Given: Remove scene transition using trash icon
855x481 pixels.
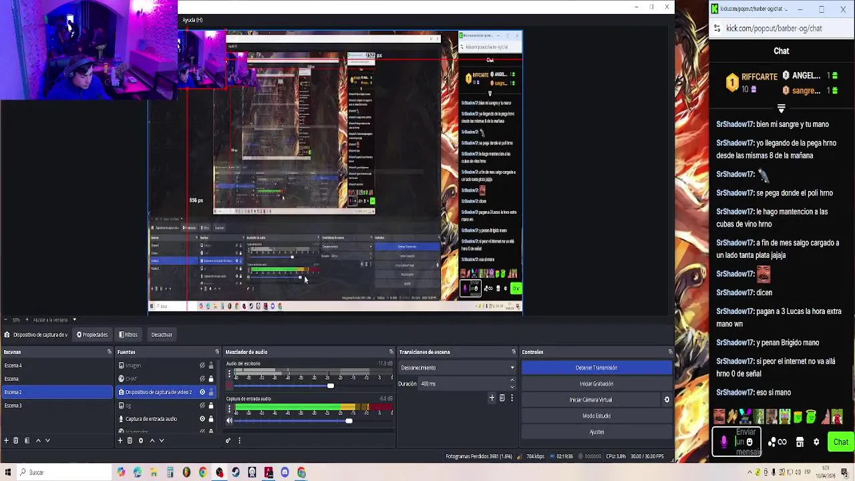Looking at the screenshot, I should point(502,398).
